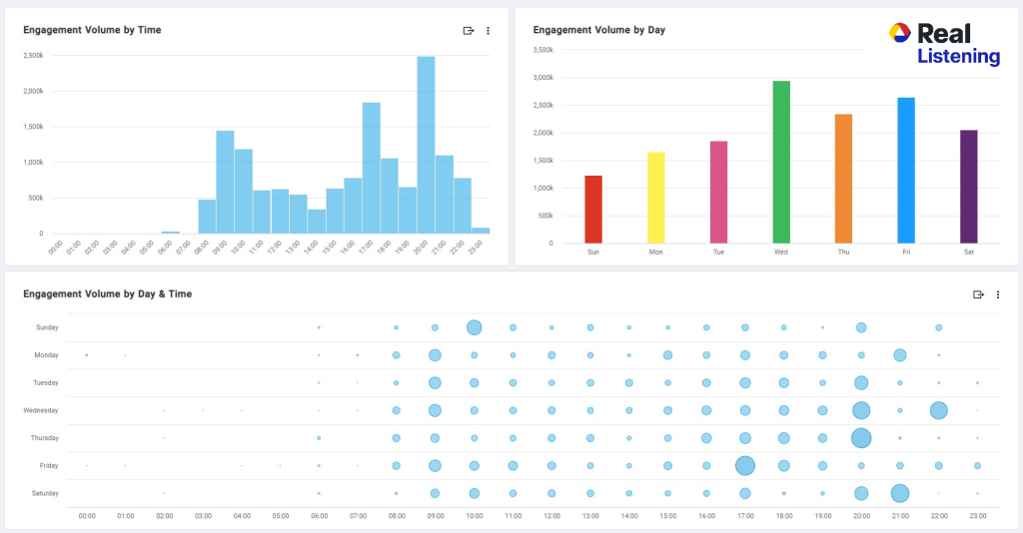Select the green Wednesday bar
The image size is (1023, 533).
781,162
